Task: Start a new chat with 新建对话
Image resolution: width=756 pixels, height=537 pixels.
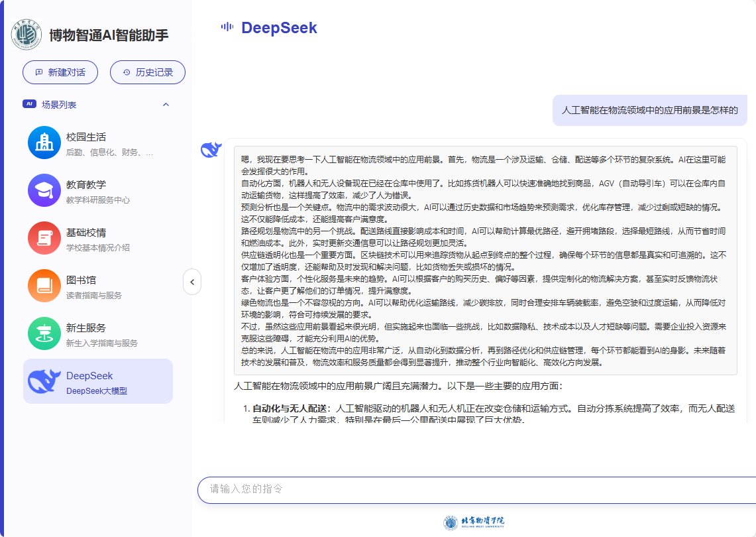Action: (x=60, y=72)
